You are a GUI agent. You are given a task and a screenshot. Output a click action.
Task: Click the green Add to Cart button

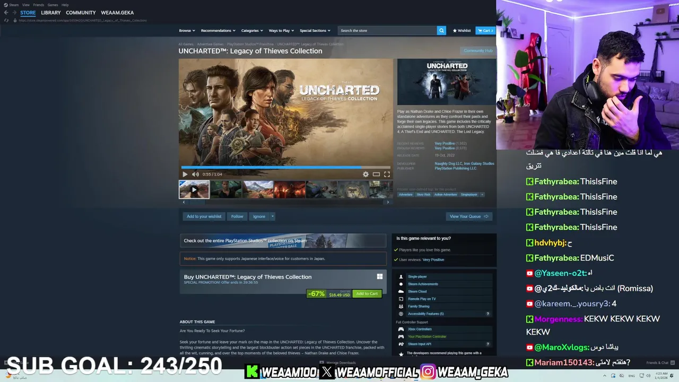click(x=367, y=293)
